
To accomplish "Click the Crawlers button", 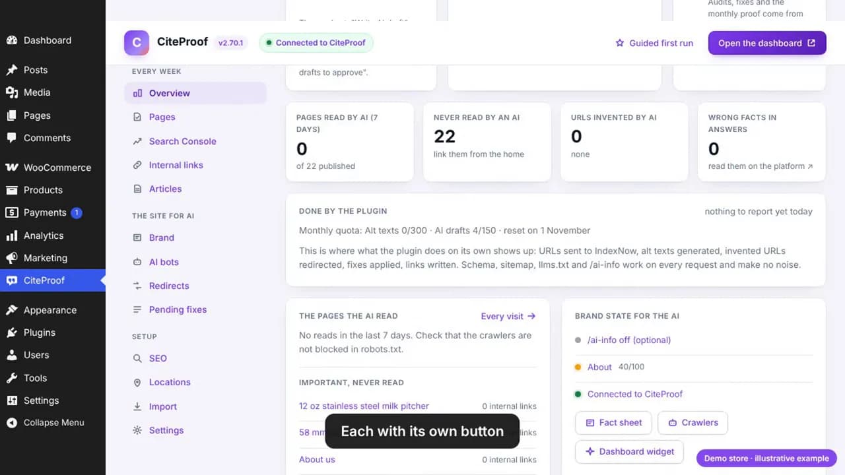I will pyautogui.click(x=693, y=423).
